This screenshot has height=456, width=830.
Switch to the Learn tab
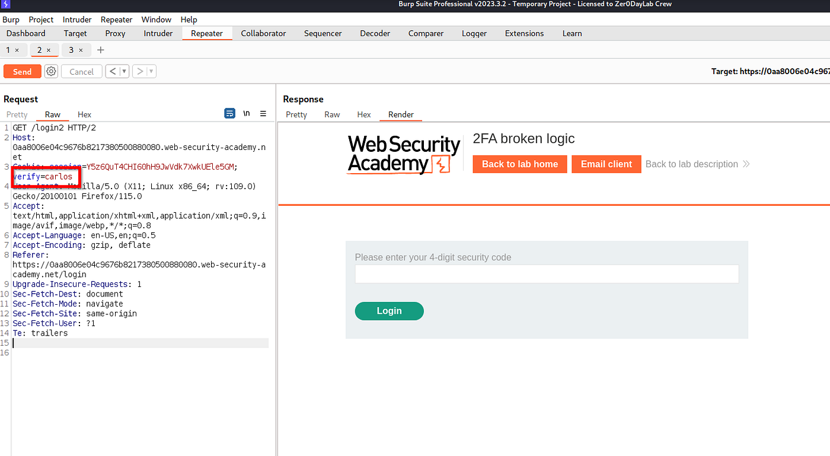point(572,33)
